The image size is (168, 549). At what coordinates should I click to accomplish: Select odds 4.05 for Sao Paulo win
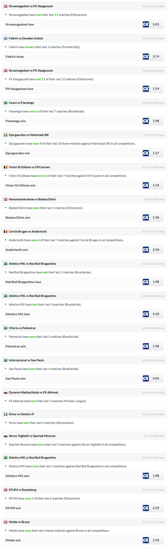point(156,378)
